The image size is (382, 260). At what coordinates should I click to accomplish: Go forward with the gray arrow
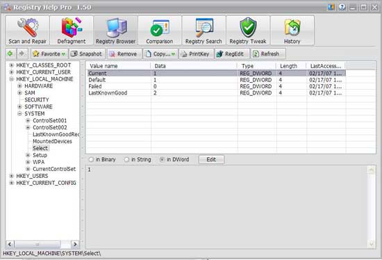pyautogui.click(x=22, y=54)
